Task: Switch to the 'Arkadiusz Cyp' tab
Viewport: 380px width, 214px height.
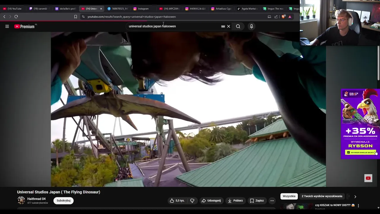Action: click(221, 9)
